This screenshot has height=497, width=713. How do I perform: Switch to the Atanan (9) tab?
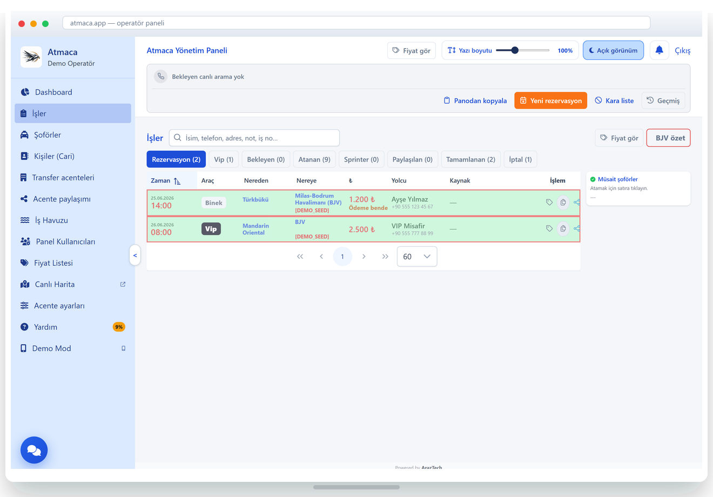click(x=314, y=159)
